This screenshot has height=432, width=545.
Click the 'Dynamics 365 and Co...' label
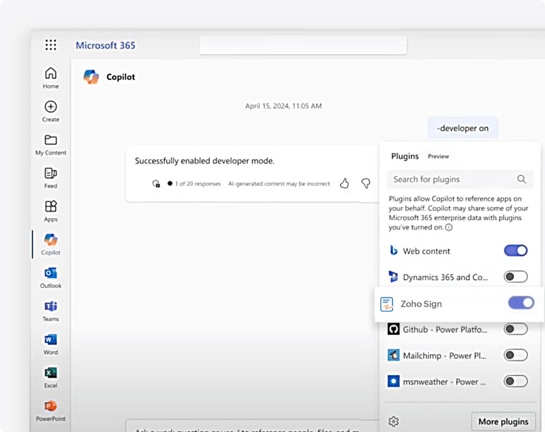pyautogui.click(x=445, y=277)
